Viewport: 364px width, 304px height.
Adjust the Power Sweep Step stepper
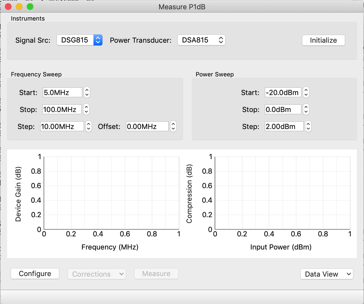(308, 127)
